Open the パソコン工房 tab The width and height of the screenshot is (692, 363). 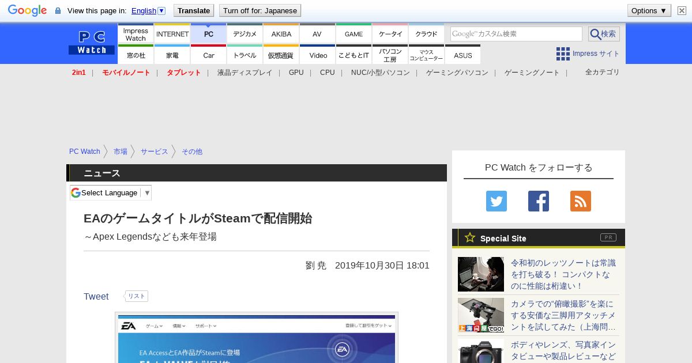[390, 55]
